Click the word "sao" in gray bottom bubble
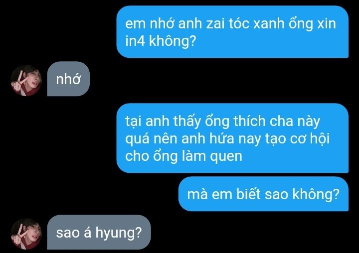This screenshot has height=253, width=359. point(68,233)
